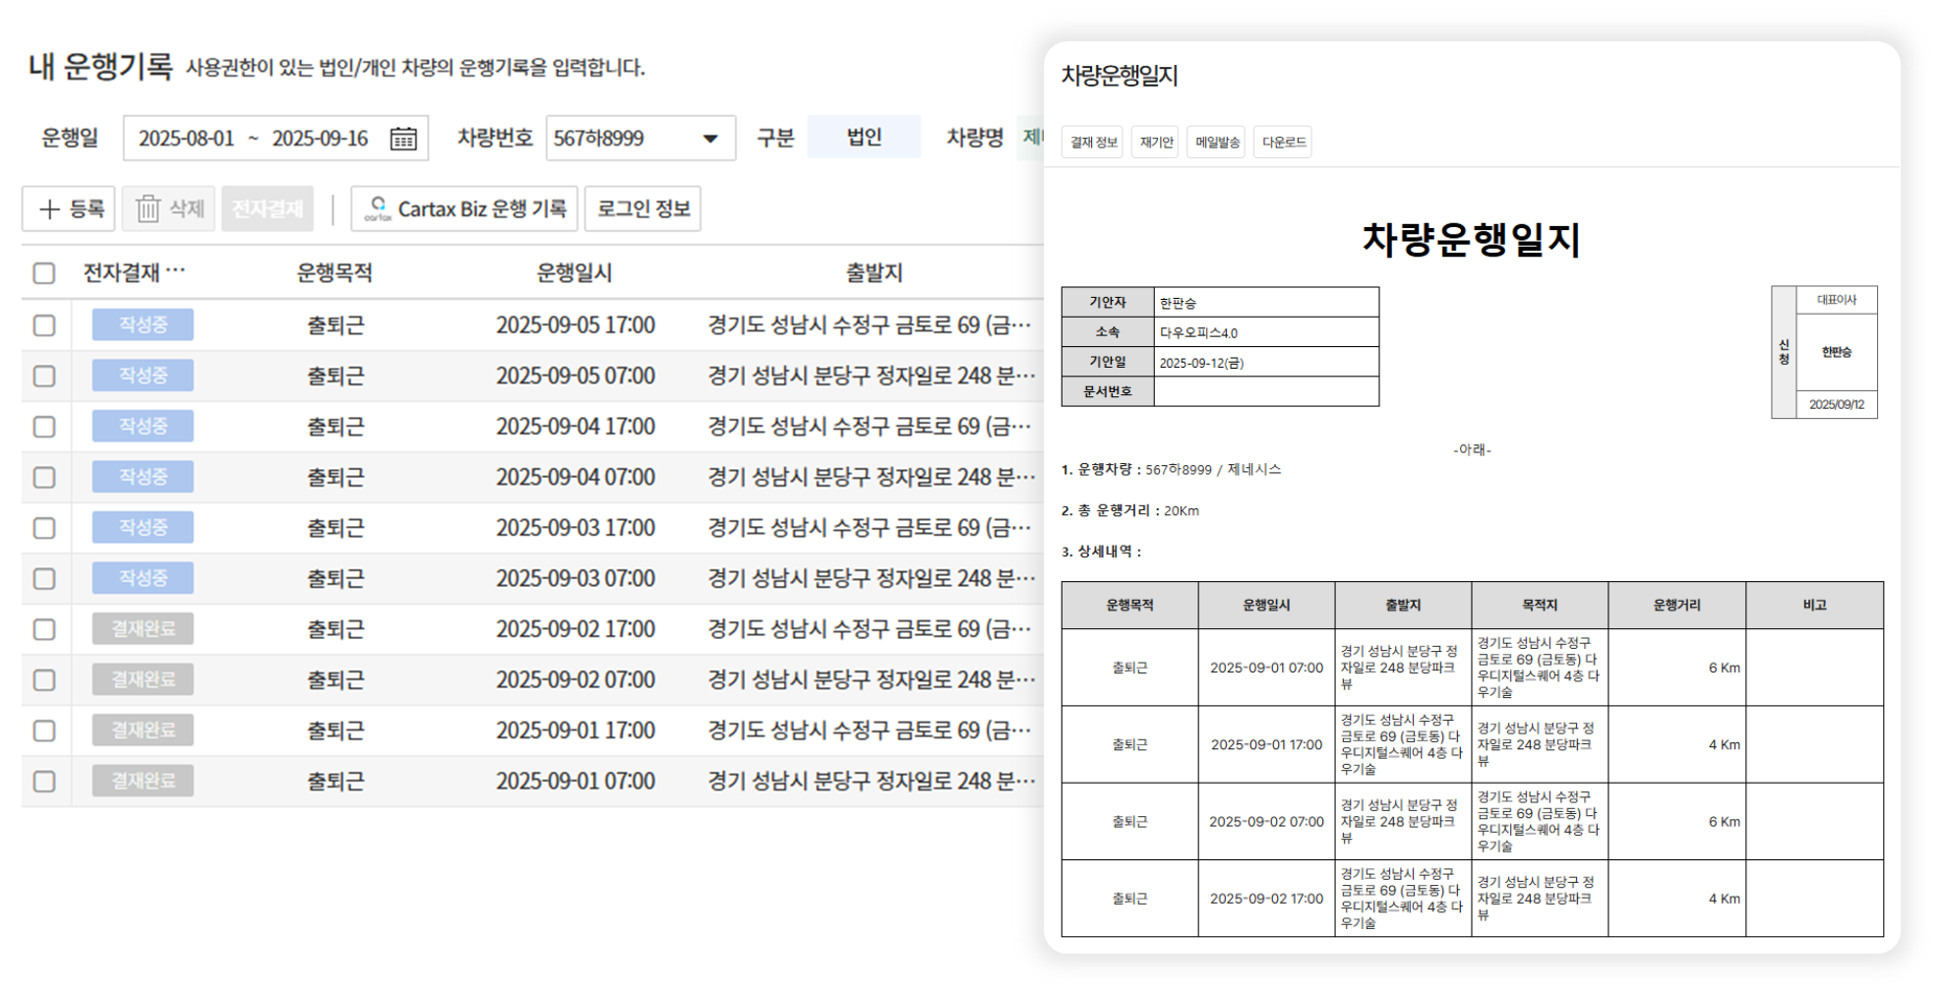Select the 재기안 option
The width and height of the screenshot is (1944, 994).
click(x=1156, y=143)
